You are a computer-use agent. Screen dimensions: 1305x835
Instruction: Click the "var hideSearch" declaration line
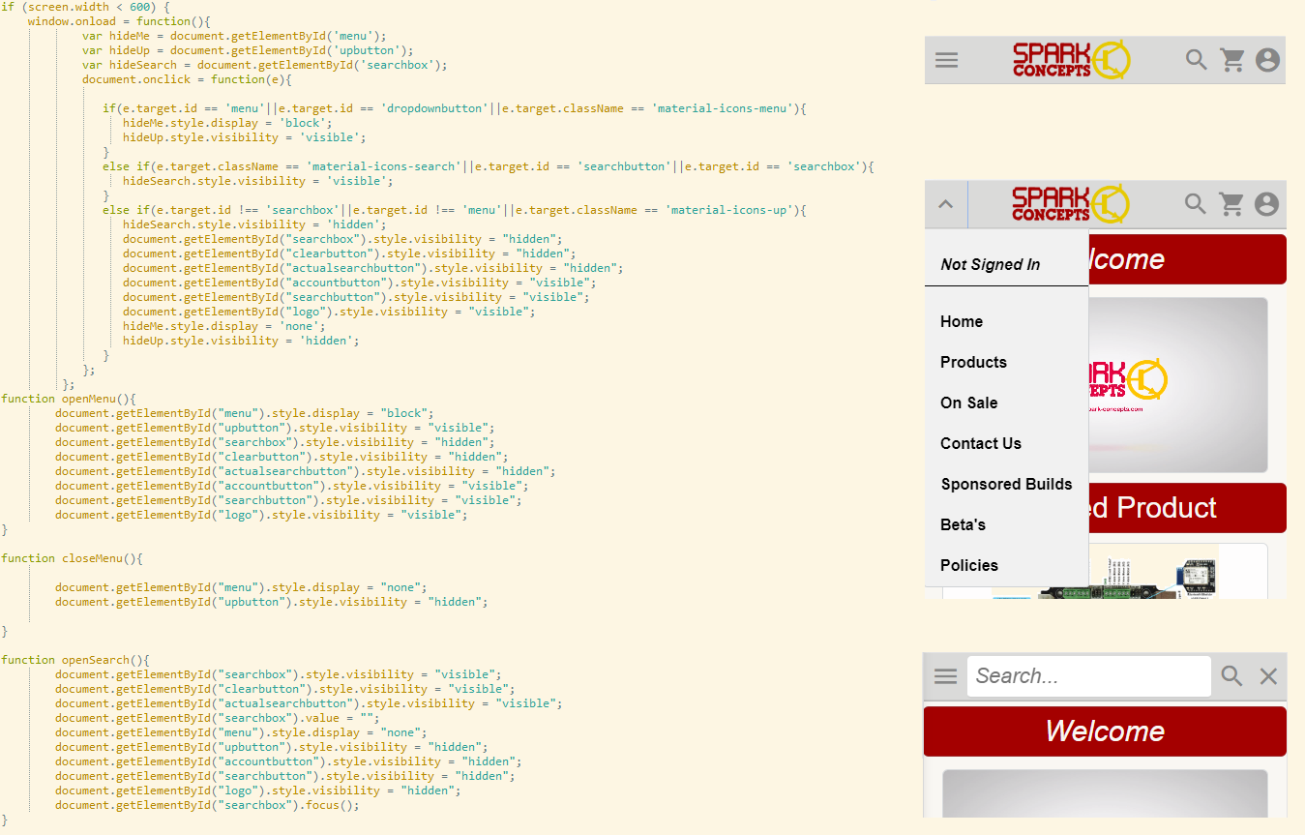click(265, 65)
